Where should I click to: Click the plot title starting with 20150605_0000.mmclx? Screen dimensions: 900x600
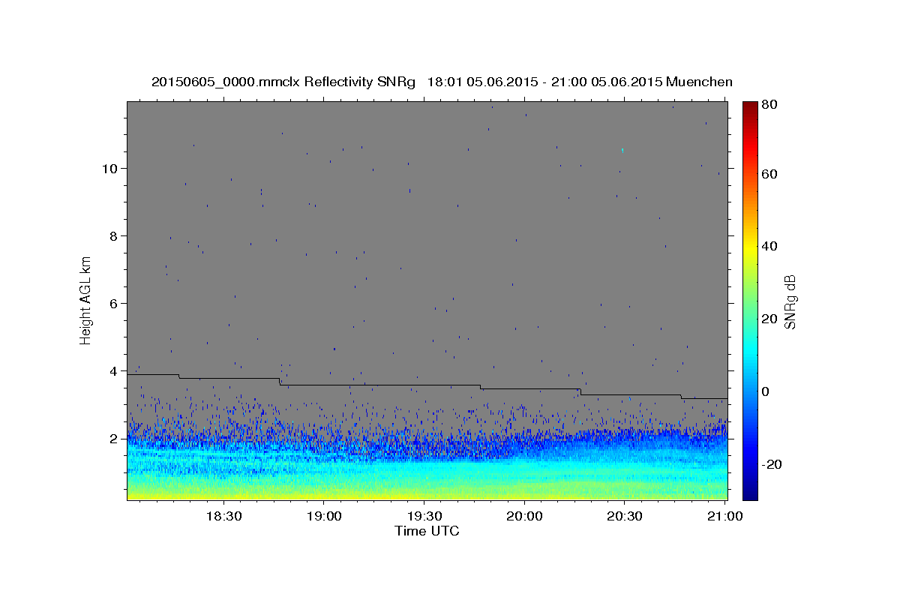pyautogui.click(x=442, y=82)
